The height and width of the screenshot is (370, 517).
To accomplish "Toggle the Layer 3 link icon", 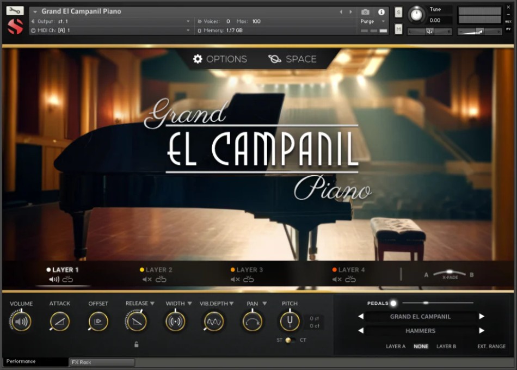I will [x=249, y=280].
